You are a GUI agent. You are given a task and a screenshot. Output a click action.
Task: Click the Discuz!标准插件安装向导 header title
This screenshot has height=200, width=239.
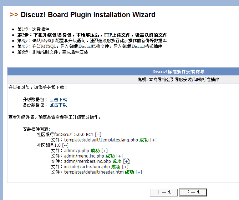178,72
